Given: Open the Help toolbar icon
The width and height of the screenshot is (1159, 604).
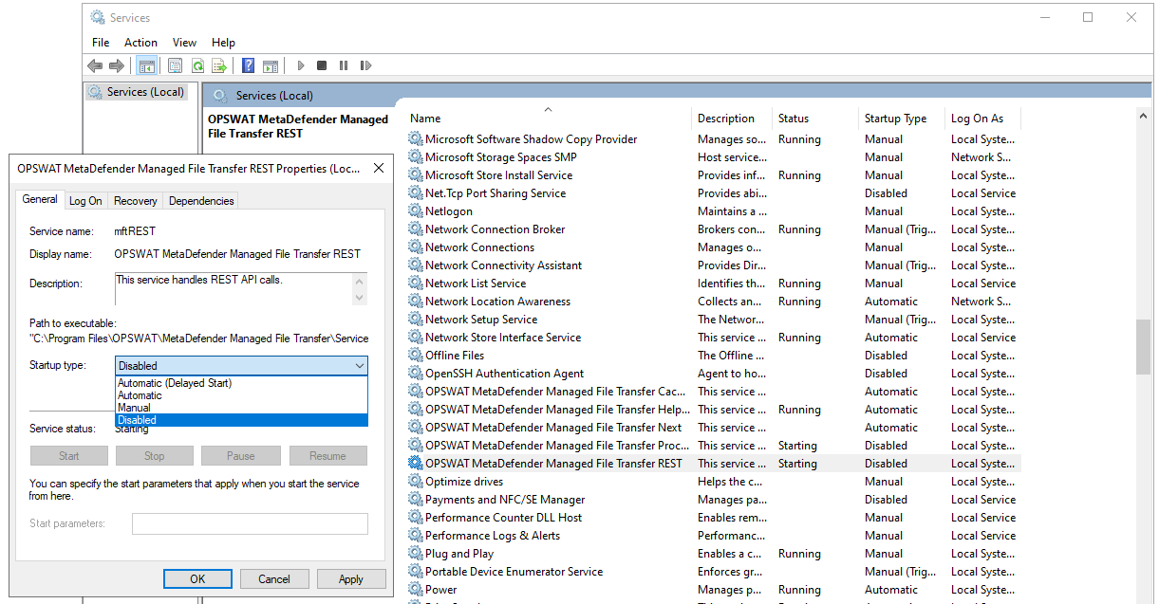Looking at the screenshot, I should tap(248, 65).
